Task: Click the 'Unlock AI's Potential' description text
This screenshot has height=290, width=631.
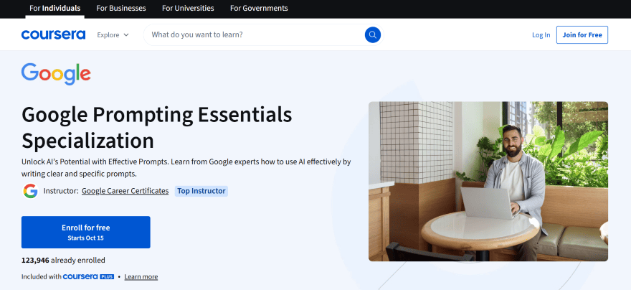Action: coord(186,168)
